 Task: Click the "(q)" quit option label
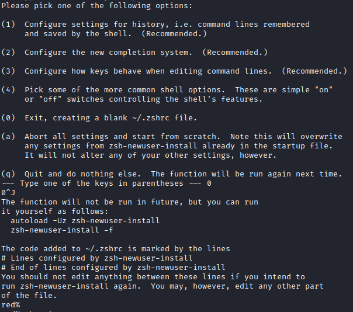[x=8, y=174]
